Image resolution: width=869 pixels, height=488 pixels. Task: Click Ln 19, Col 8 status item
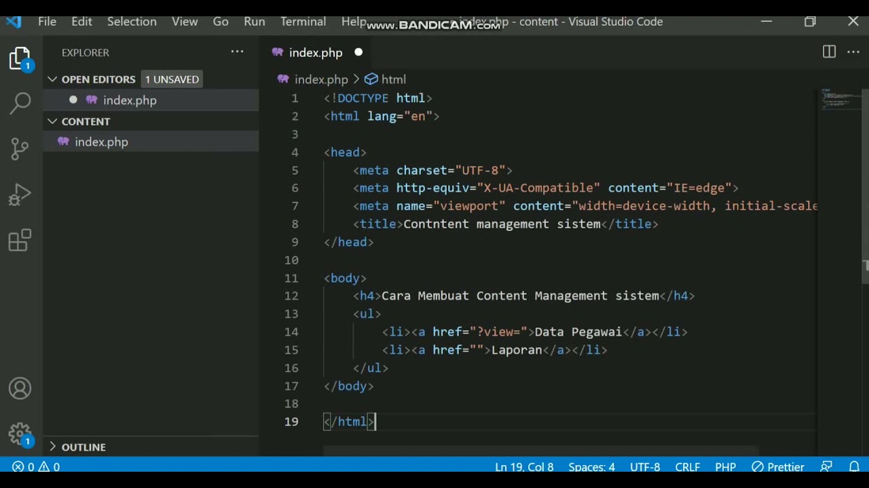(524, 467)
